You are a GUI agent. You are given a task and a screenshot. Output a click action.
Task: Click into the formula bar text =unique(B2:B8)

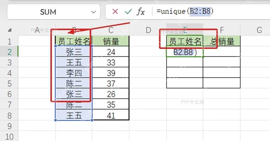(185, 11)
